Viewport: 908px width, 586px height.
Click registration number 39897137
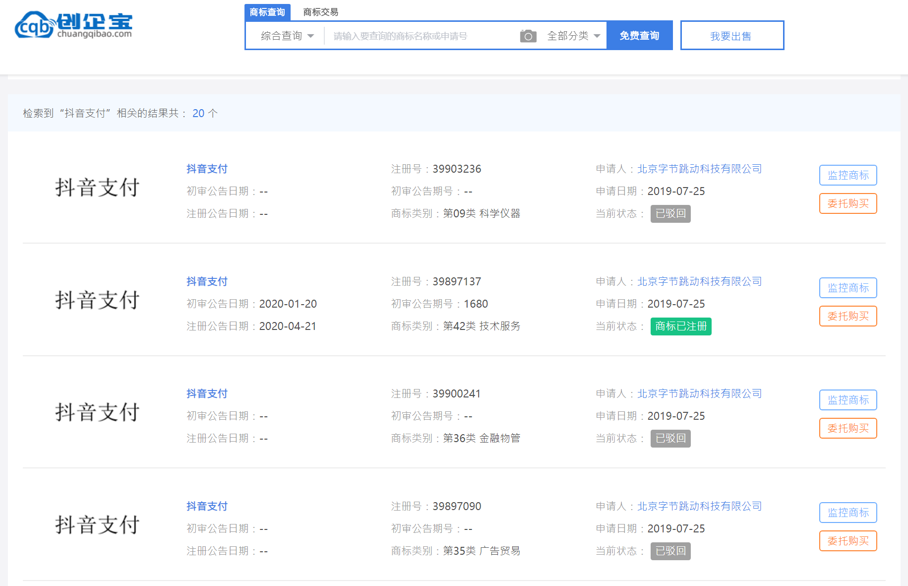(x=457, y=281)
